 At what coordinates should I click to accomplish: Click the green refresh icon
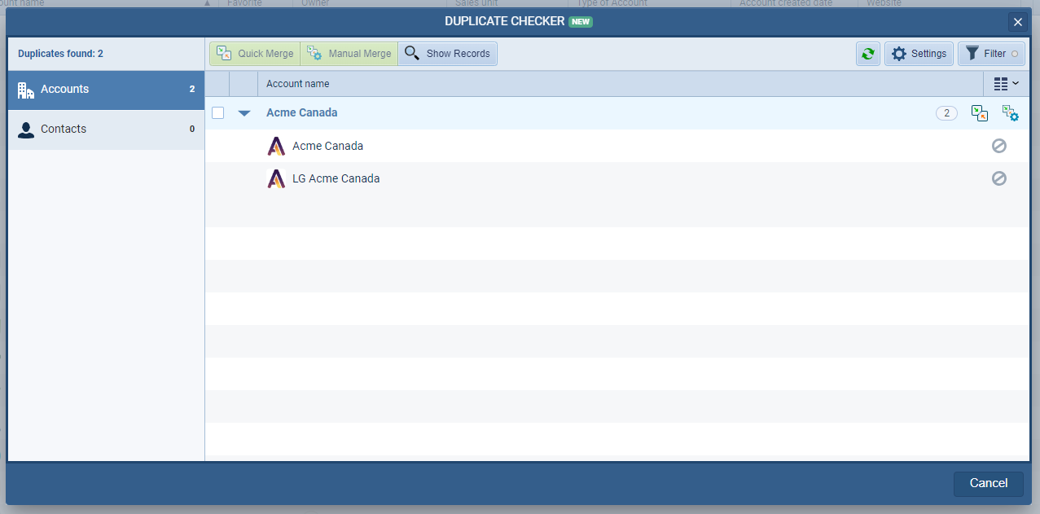pos(867,54)
